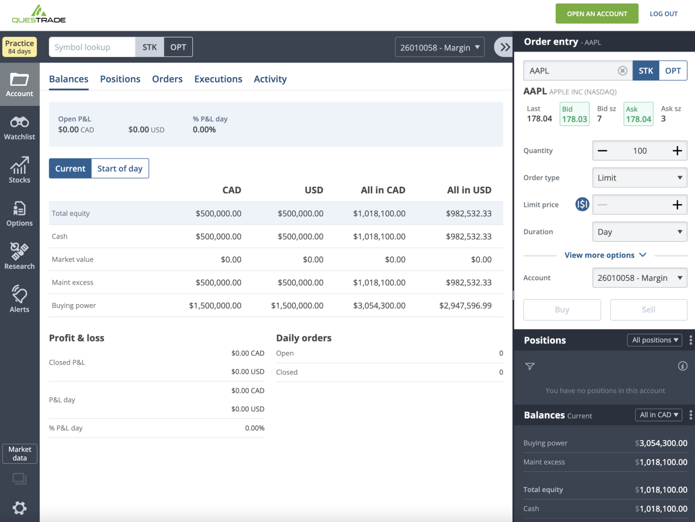
Task: Open the Stocks chart icon
Action: (20, 165)
